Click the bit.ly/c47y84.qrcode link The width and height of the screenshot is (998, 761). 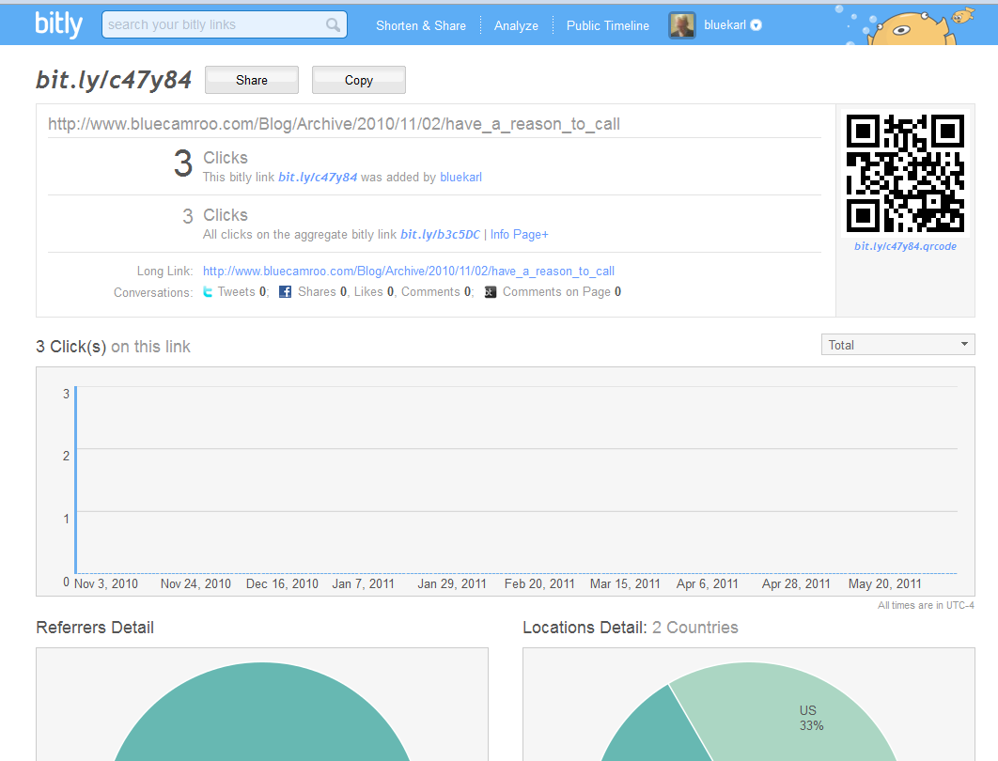[x=905, y=246]
